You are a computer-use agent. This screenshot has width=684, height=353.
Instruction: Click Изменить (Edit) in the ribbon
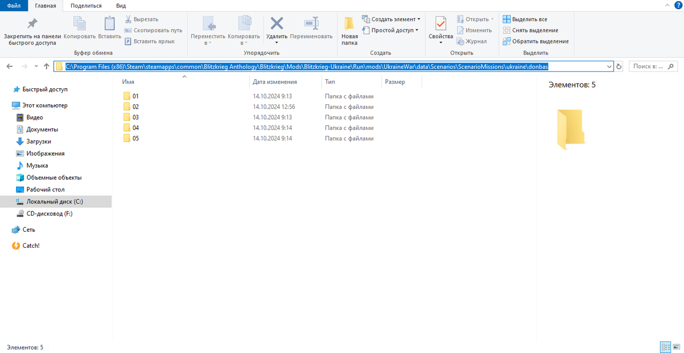[x=474, y=30]
